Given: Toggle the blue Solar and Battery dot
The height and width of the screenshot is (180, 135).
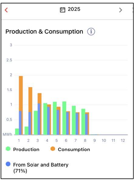Looking at the screenshot, I should [x=8, y=164].
